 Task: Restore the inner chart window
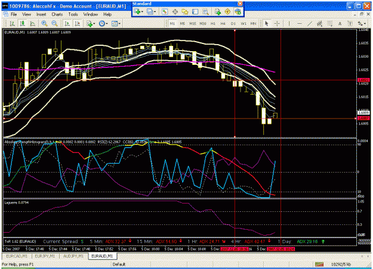[362, 14]
